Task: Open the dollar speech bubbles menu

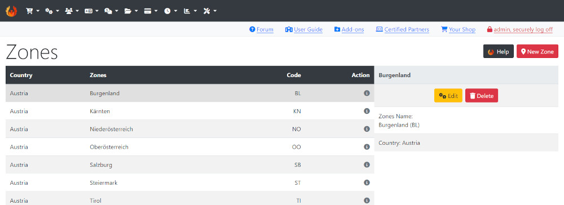Action: [111, 11]
